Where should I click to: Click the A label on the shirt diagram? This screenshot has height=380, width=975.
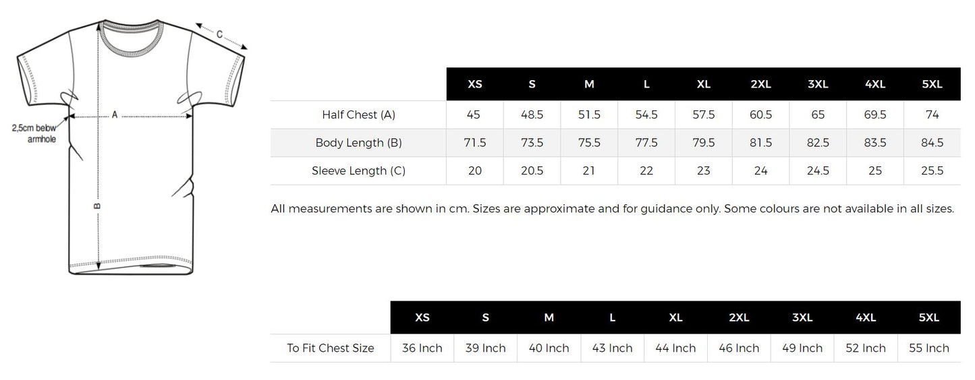point(115,115)
